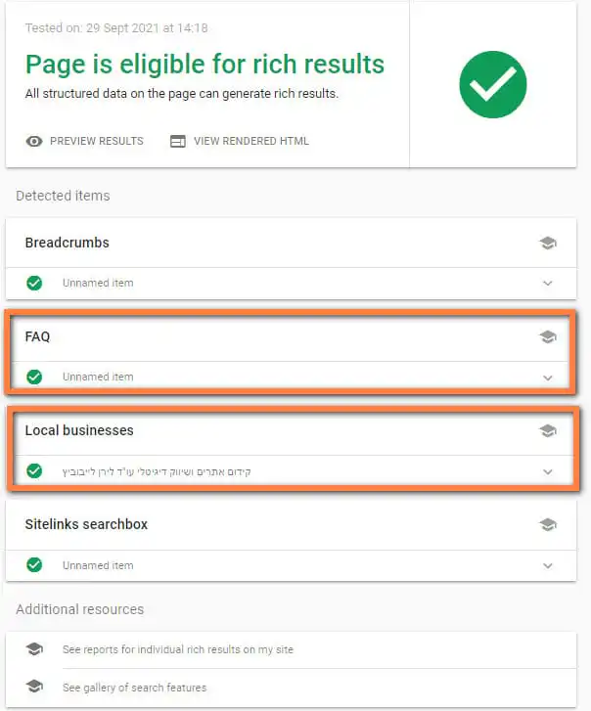Expand the Breadcrumbs unnamed item chevron
This screenshot has height=711, width=591.
click(x=548, y=284)
